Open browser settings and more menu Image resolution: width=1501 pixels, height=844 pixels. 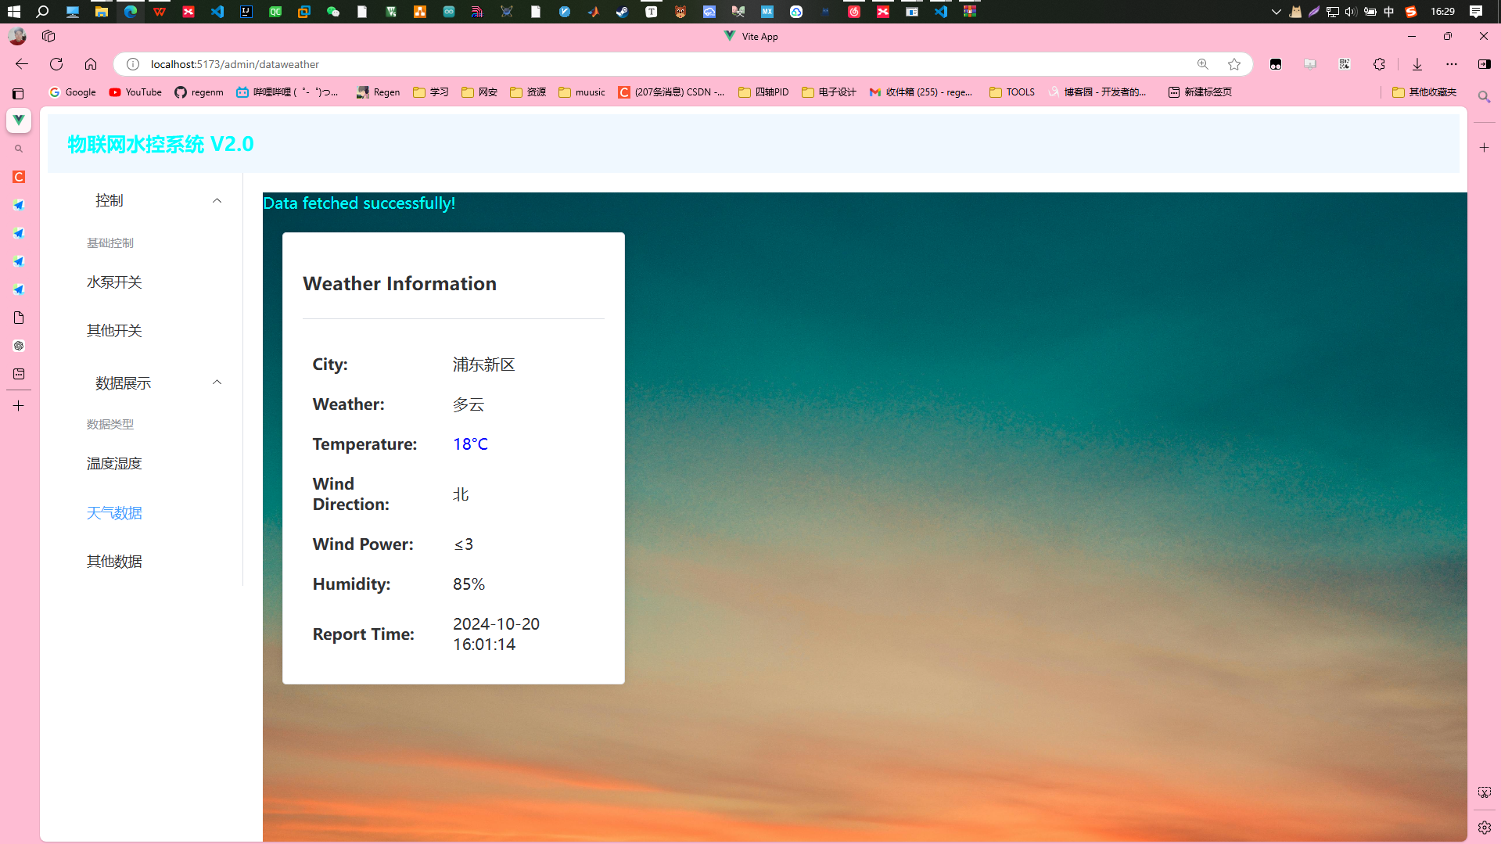point(1452,64)
